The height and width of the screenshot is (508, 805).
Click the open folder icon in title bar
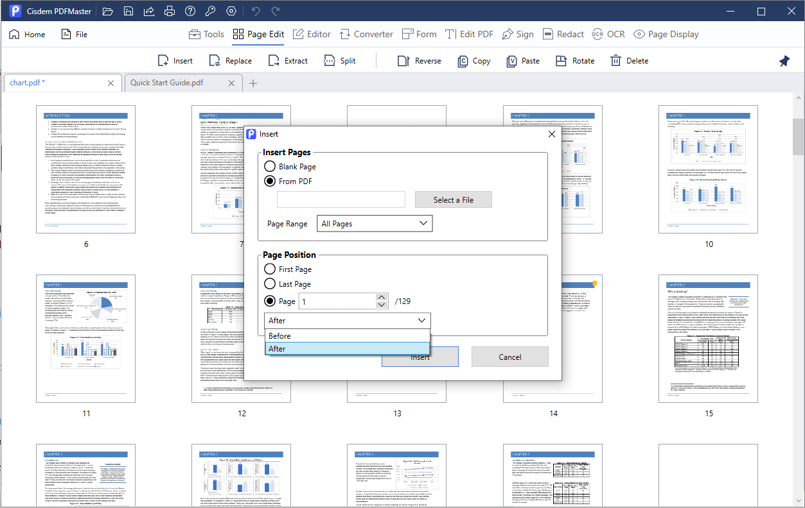coord(108,12)
